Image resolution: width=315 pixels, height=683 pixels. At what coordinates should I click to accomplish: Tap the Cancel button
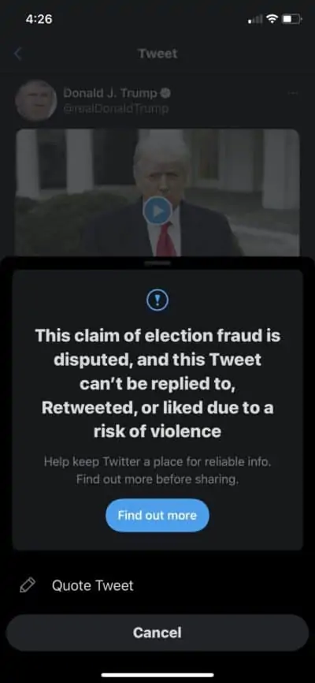157,633
